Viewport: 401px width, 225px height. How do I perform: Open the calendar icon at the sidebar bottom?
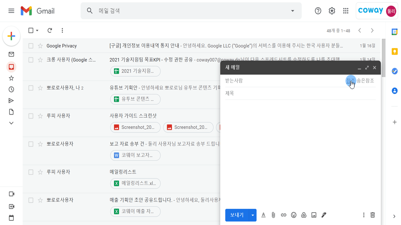tap(11, 218)
